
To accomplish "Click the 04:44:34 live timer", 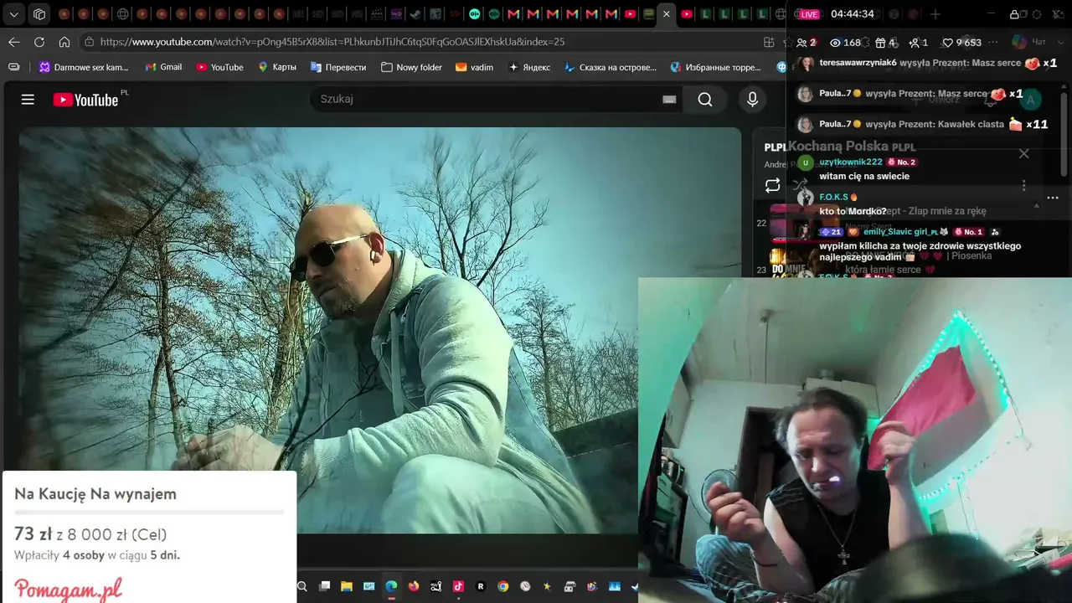I will tap(853, 14).
